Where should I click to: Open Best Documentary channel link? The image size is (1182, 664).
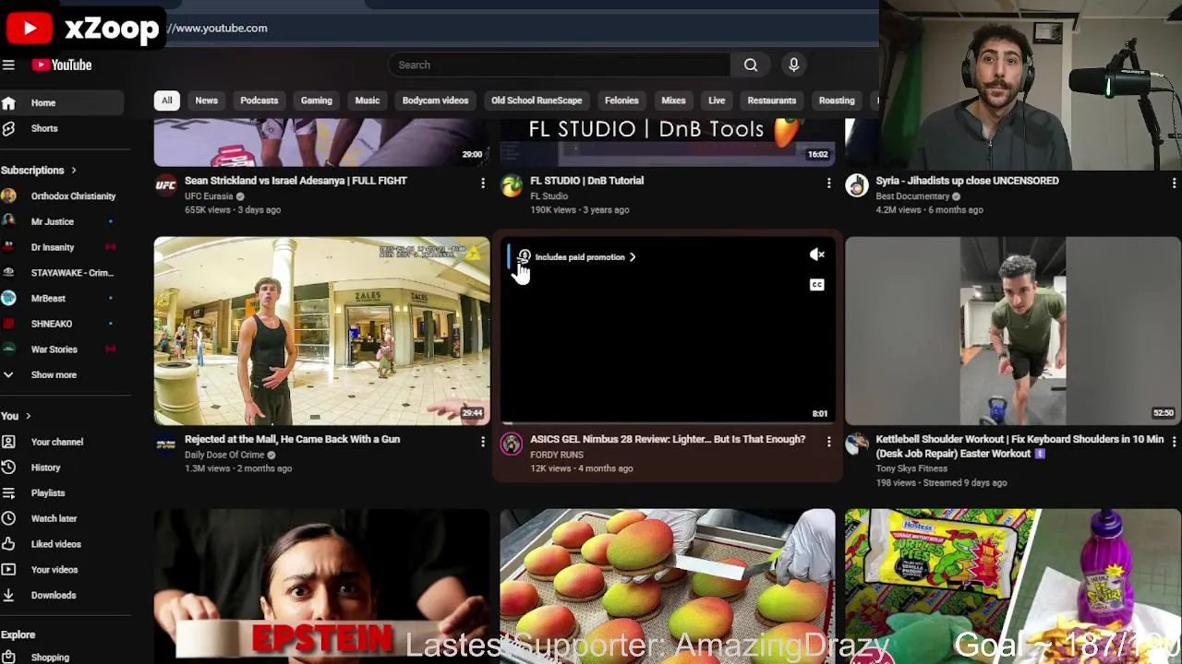pos(912,196)
